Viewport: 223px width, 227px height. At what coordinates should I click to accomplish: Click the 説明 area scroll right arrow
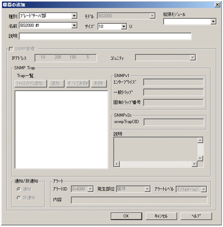coord(195,164)
